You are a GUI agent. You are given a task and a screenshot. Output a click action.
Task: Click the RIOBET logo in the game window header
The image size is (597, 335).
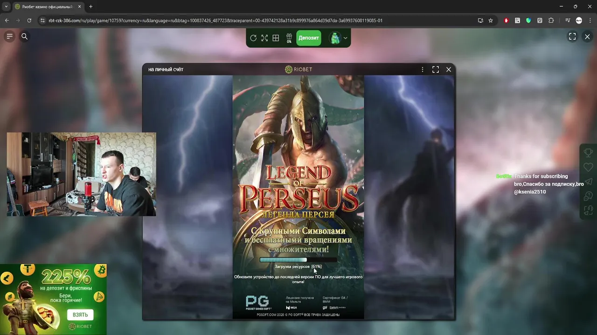tap(298, 69)
